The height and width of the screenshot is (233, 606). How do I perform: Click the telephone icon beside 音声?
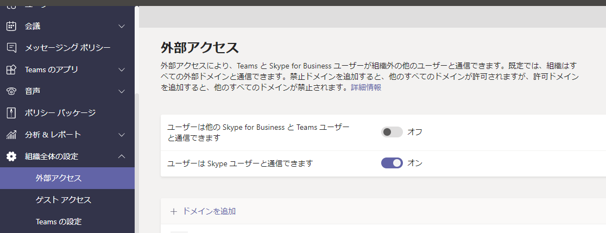tap(11, 91)
